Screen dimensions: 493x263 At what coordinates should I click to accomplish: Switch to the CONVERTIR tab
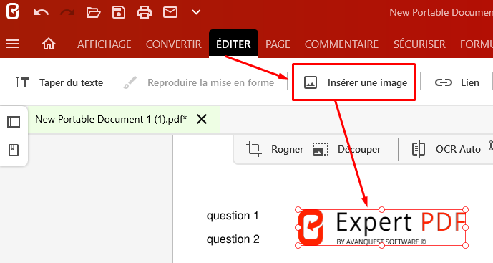tap(174, 44)
